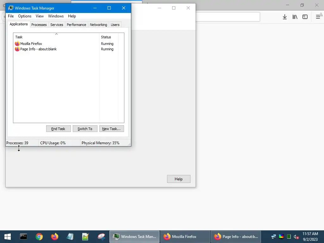
Task: Switch to Mozilla Firefox taskbar button
Action: [185, 237]
